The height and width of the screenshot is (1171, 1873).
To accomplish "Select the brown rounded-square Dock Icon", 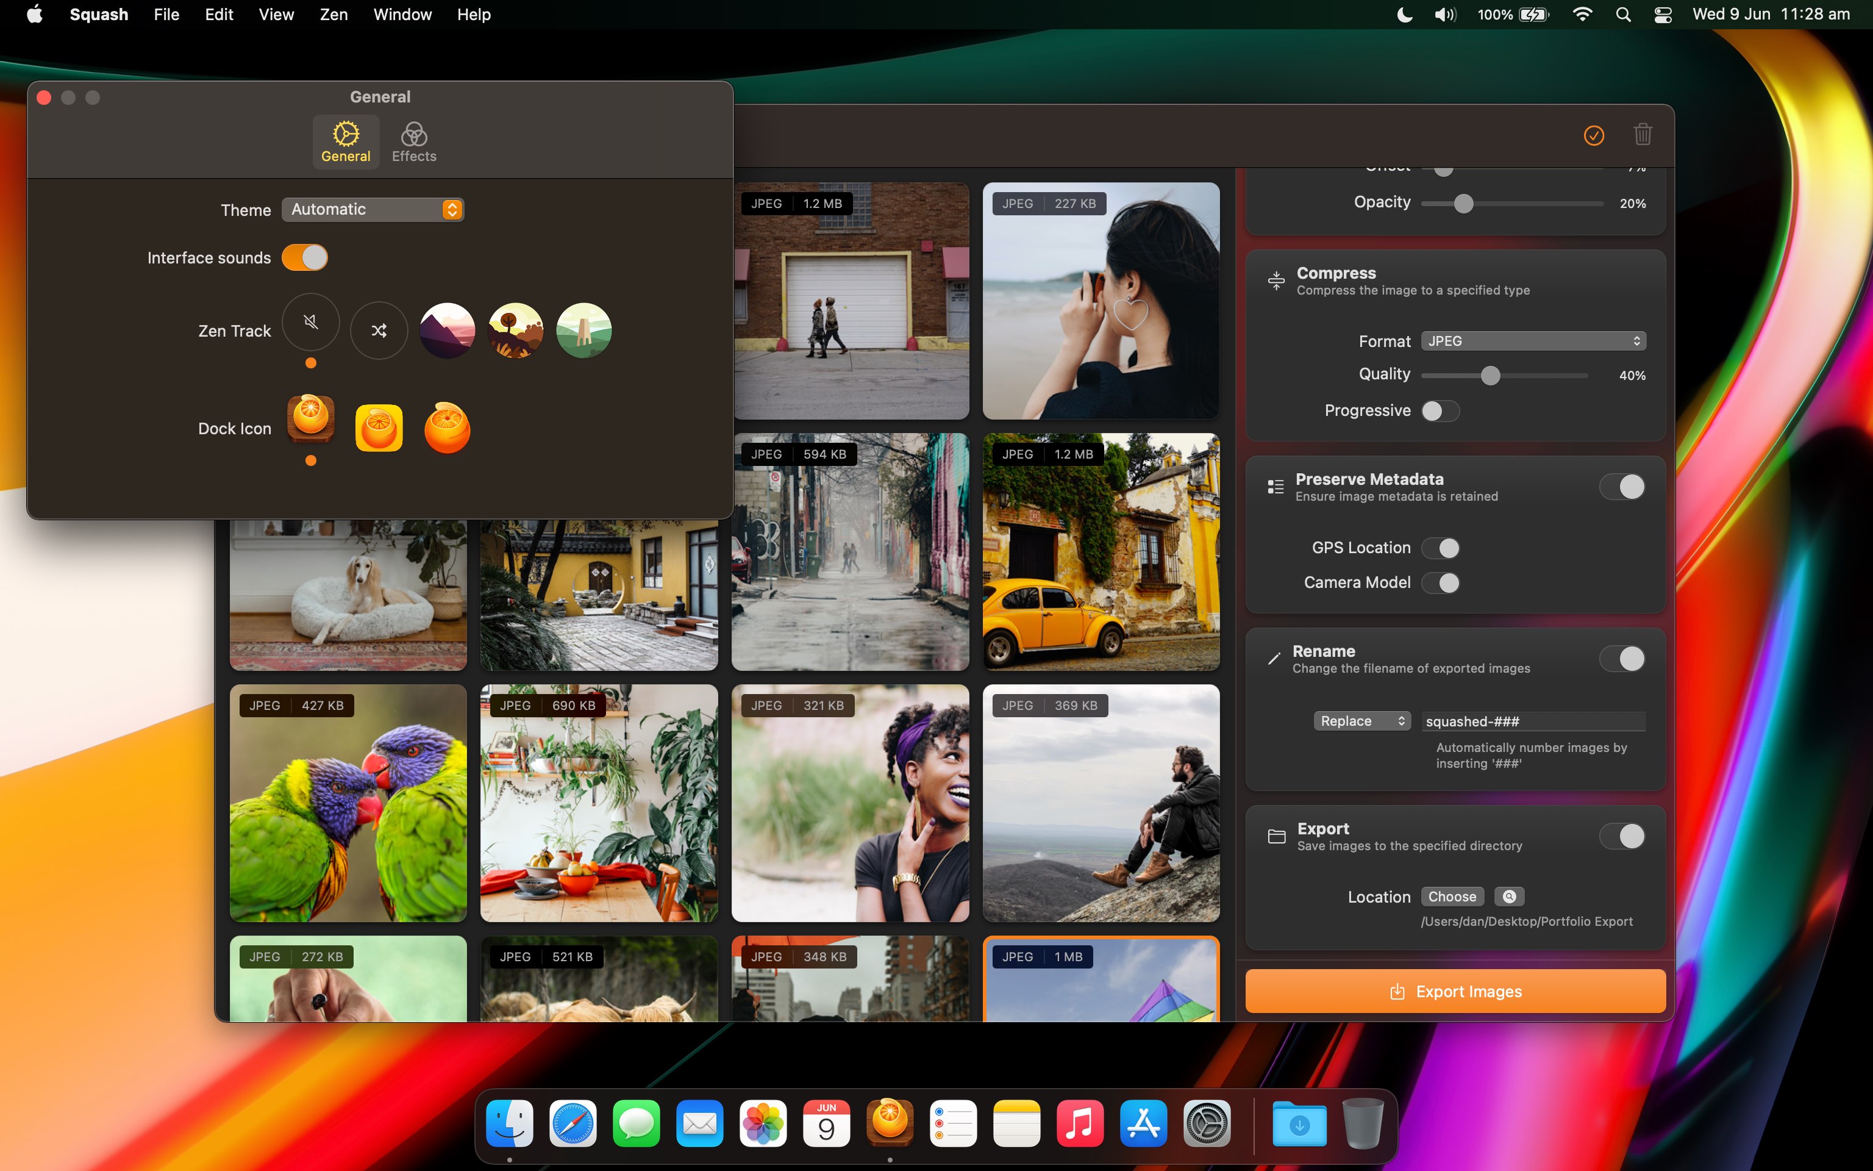I will click(x=311, y=419).
